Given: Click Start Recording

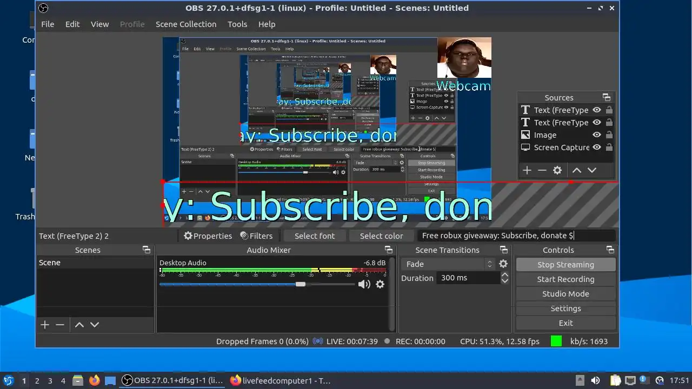Looking at the screenshot, I should [x=565, y=279].
